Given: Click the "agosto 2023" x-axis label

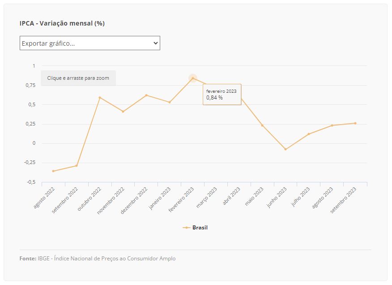Looking at the screenshot, I should (323, 198).
